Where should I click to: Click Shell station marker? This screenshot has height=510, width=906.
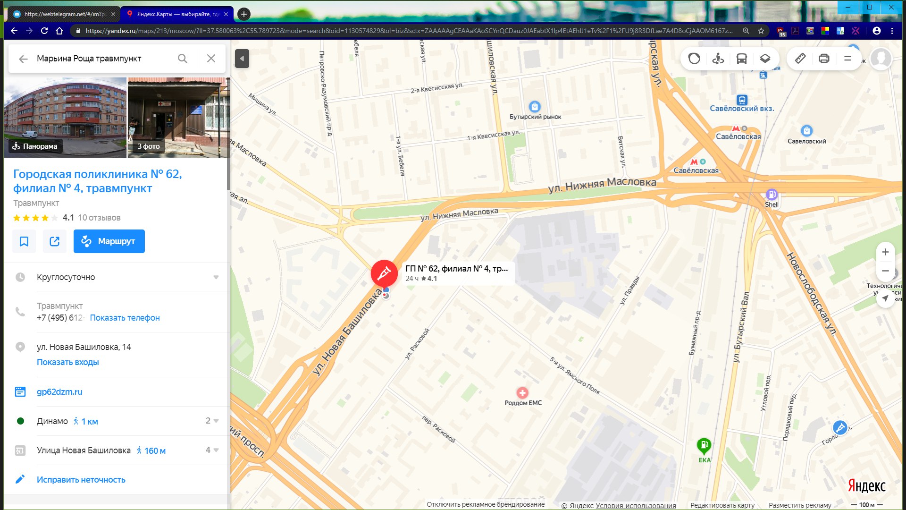point(772,195)
